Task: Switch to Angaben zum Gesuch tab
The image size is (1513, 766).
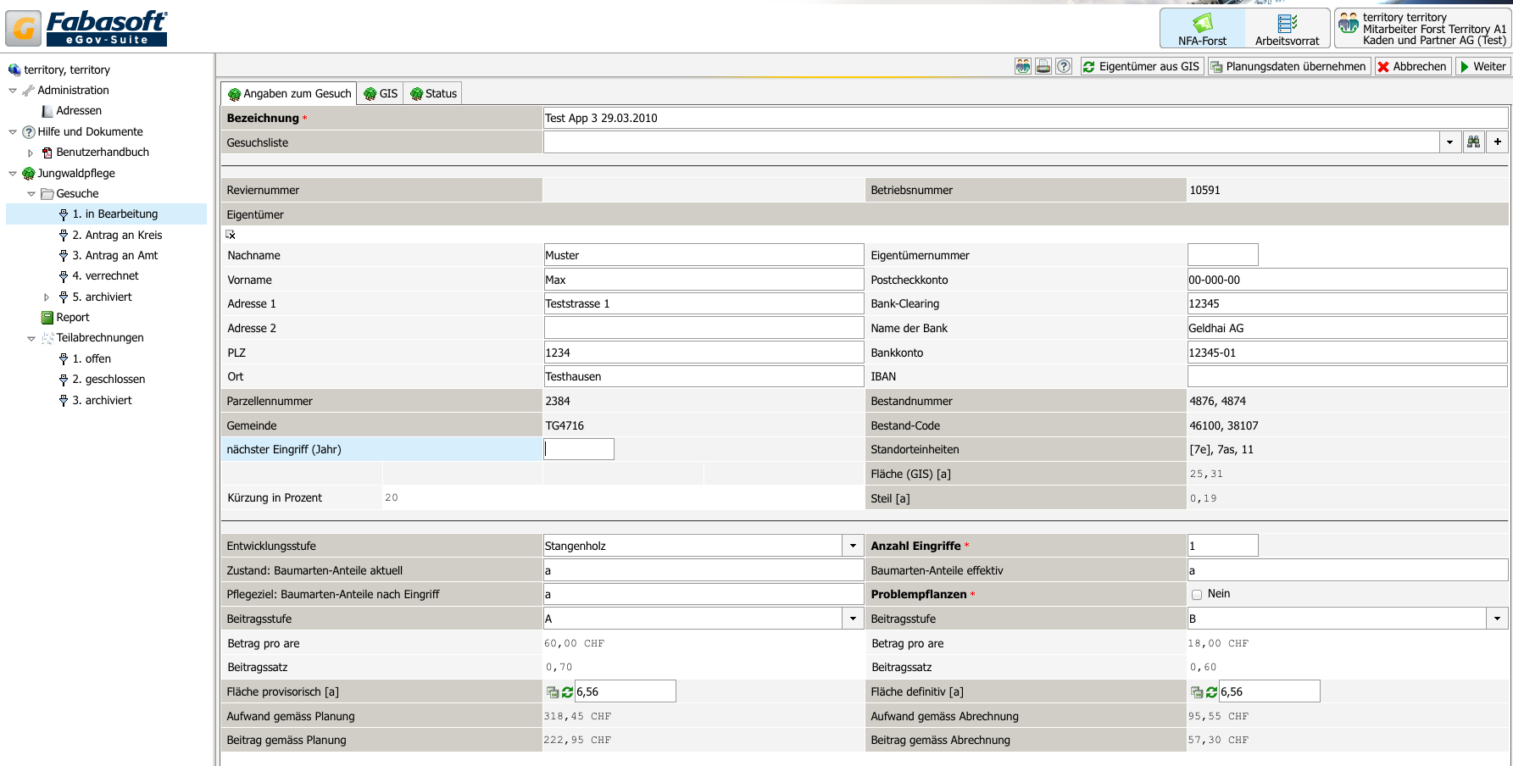Action: point(289,93)
